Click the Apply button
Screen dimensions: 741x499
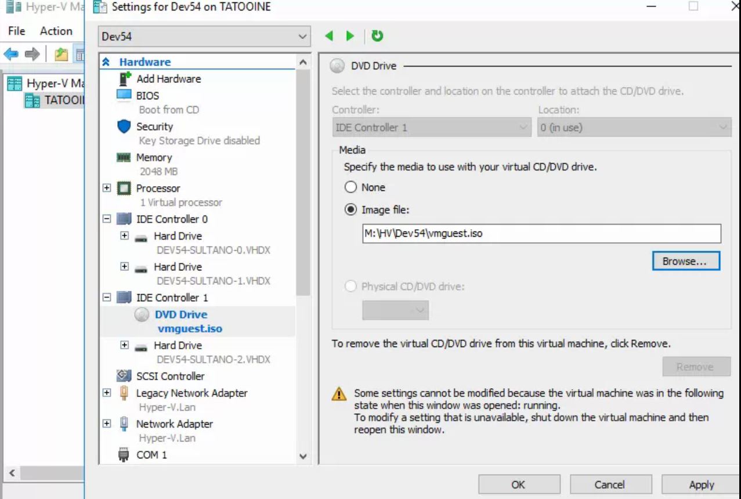(x=701, y=485)
